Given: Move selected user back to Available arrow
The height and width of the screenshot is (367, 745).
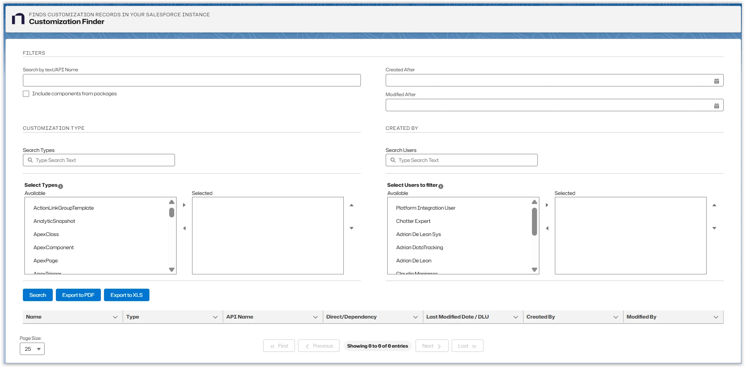Looking at the screenshot, I should 547,228.
